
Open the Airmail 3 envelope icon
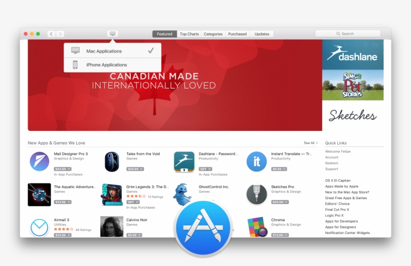pyautogui.click(x=39, y=227)
